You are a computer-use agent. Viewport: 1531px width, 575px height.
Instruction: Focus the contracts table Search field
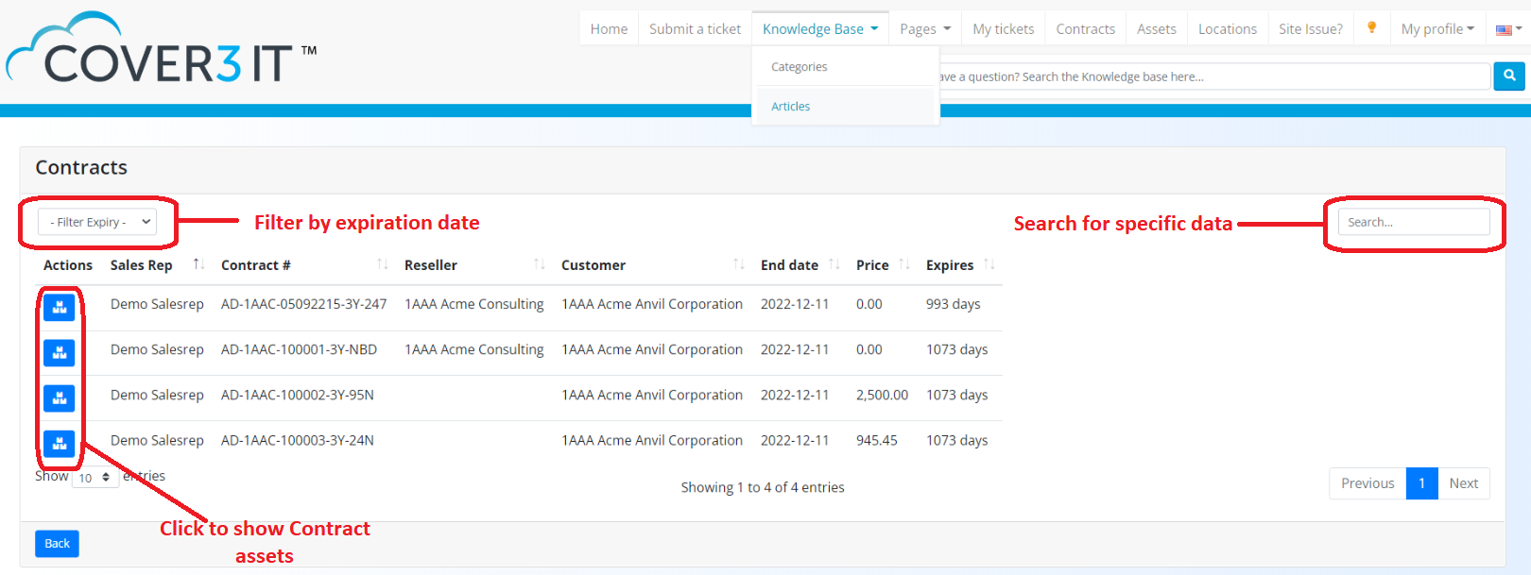[x=1413, y=222]
